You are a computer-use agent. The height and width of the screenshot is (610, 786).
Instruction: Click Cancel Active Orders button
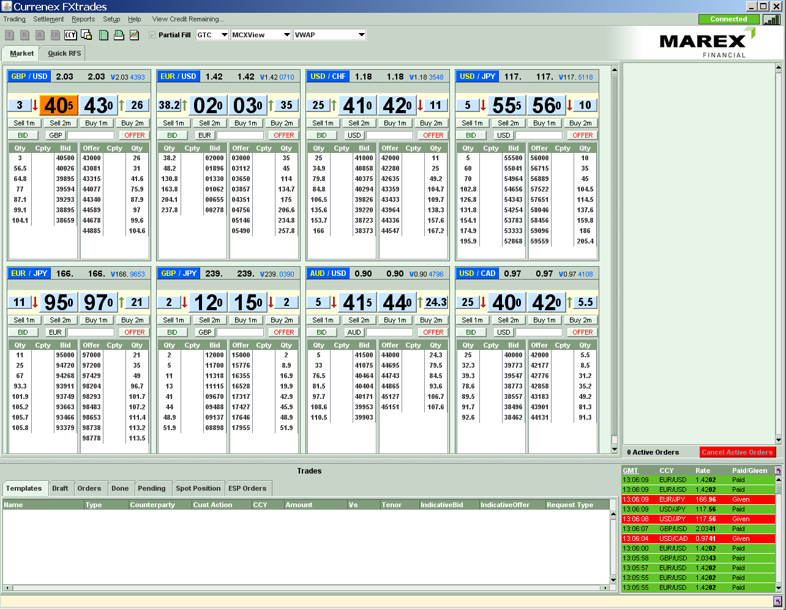point(737,452)
